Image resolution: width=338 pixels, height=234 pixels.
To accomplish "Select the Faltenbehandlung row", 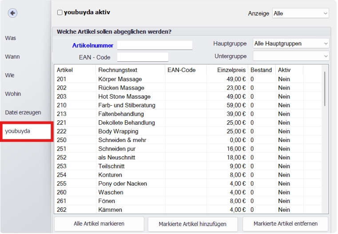I will (x=188, y=114).
